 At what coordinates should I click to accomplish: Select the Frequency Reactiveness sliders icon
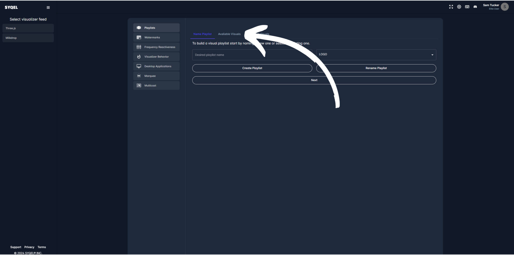(x=139, y=47)
